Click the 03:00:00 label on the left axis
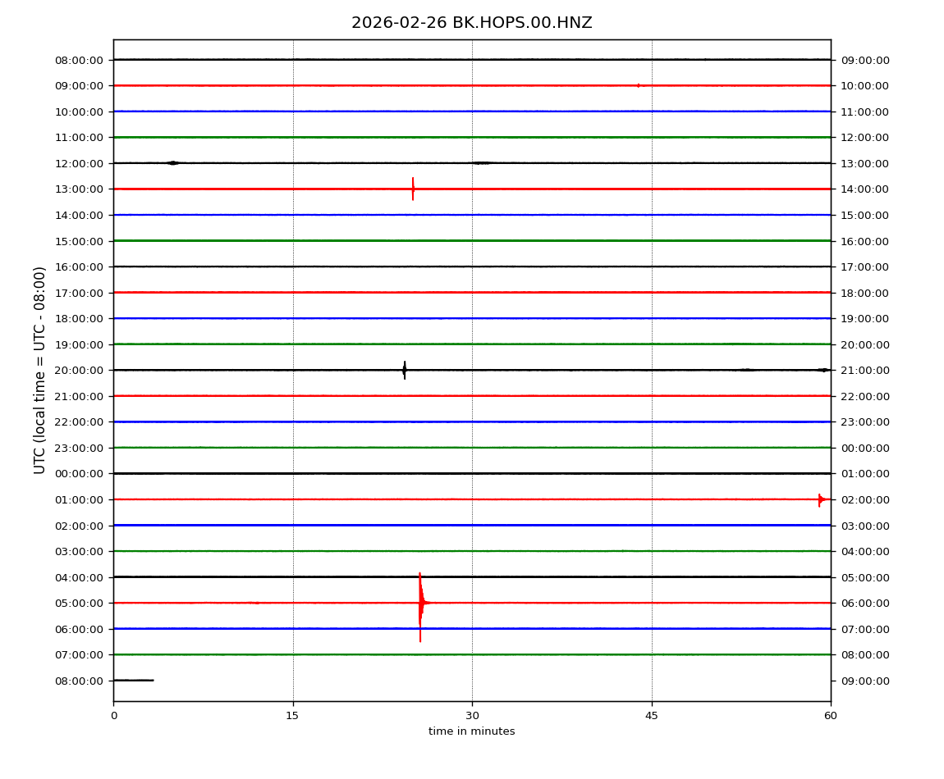The height and width of the screenshot is (779, 944). click(x=79, y=552)
